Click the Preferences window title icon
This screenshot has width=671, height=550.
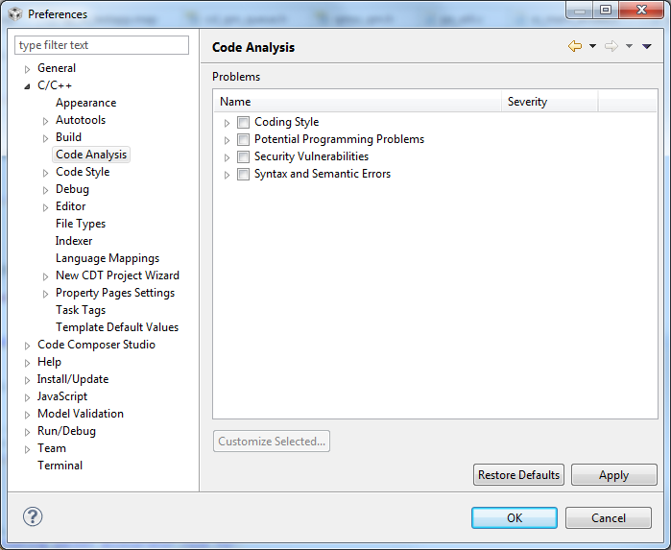[14, 13]
